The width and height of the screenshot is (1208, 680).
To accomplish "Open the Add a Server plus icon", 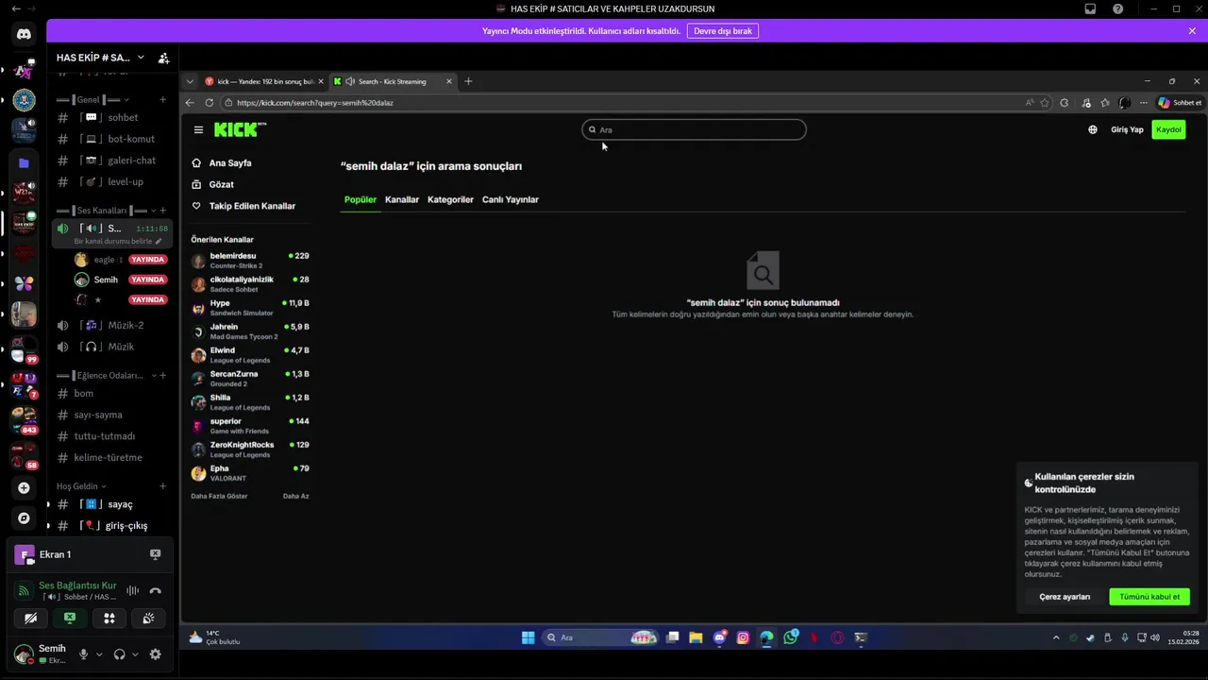I will coord(24,488).
